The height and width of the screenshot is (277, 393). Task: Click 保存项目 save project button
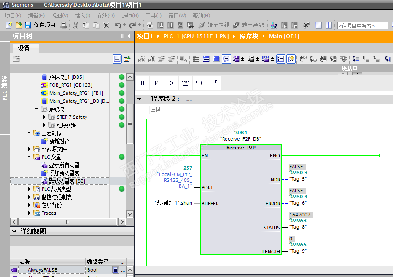coord(40,25)
